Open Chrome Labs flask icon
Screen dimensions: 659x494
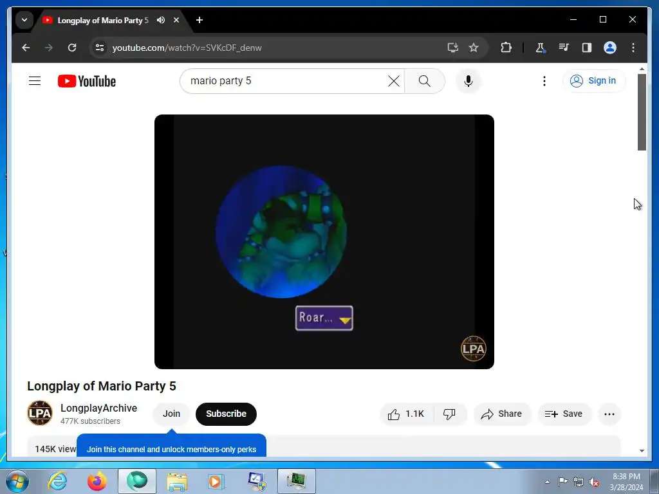tap(540, 48)
